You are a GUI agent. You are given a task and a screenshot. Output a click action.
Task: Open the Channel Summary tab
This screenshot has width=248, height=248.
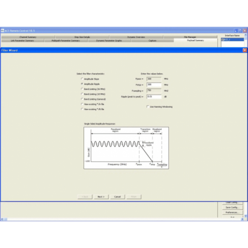coord(28,37)
